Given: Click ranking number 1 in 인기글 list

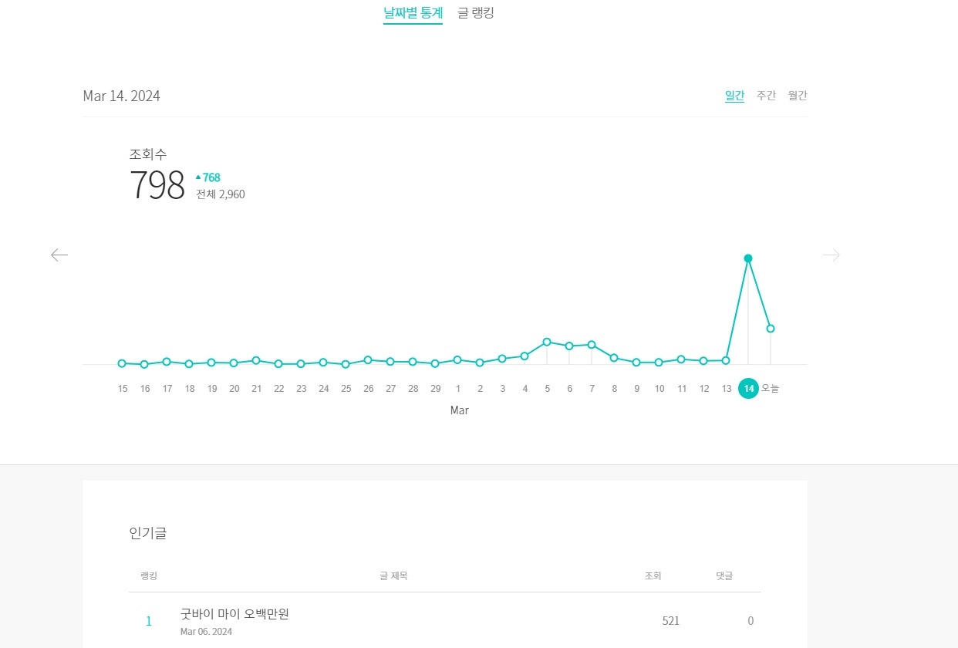Looking at the screenshot, I should [148, 621].
